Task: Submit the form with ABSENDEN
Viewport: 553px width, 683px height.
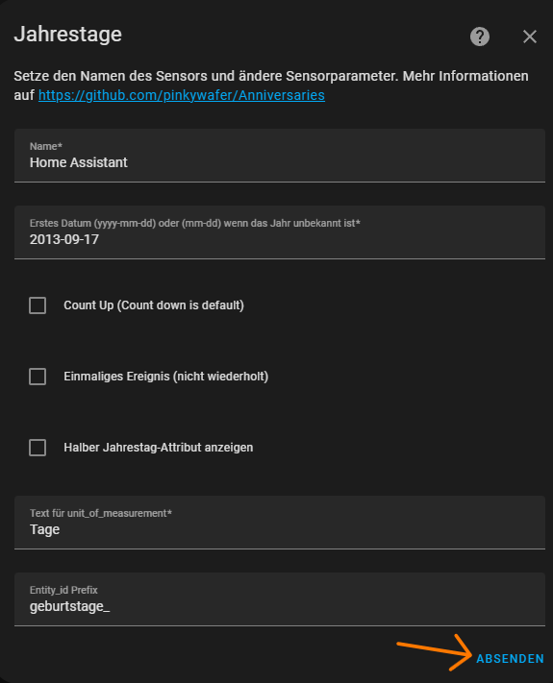Action: (510, 659)
